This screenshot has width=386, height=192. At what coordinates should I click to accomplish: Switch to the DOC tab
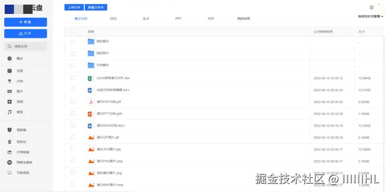click(x=113, y=19)
